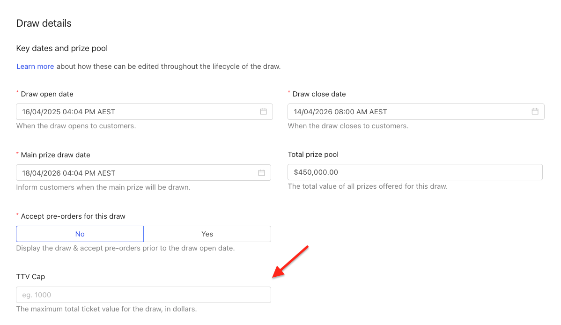Click the "Total prize pool" label
This screenshot has width=561, height=325.
coord(313,155)
